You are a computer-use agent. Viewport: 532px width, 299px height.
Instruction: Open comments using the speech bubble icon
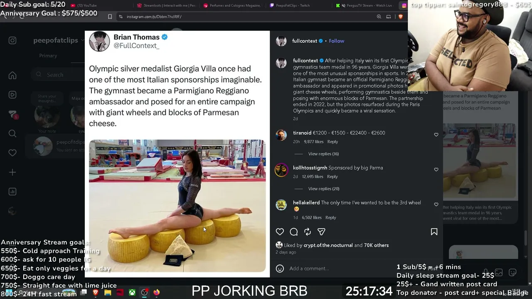(x=294, y=232)
